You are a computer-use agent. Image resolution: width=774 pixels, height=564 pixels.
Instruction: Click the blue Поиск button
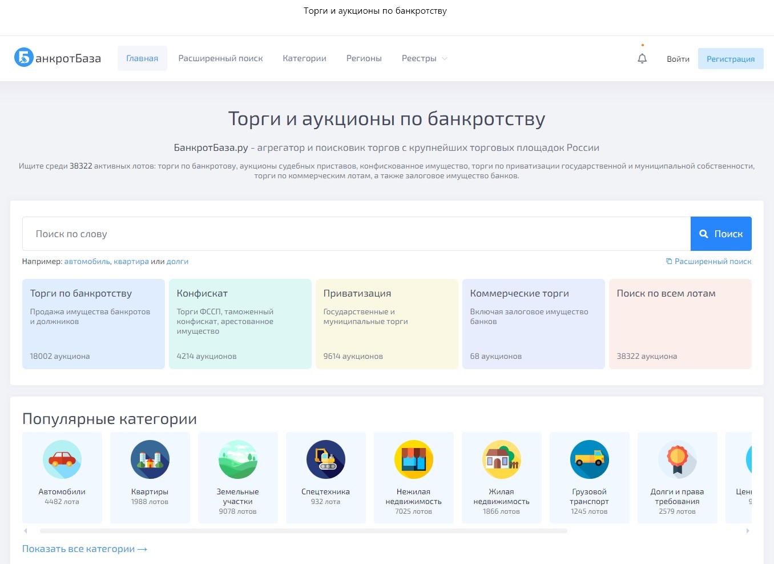click(x=721, y=234)
